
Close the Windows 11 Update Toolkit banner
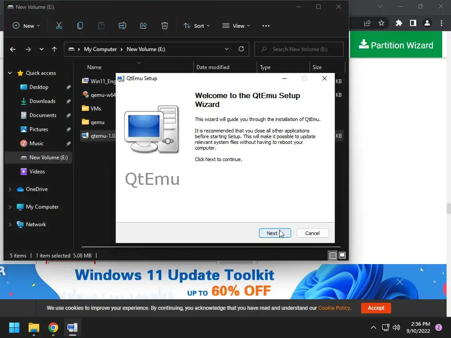point(400,282)
